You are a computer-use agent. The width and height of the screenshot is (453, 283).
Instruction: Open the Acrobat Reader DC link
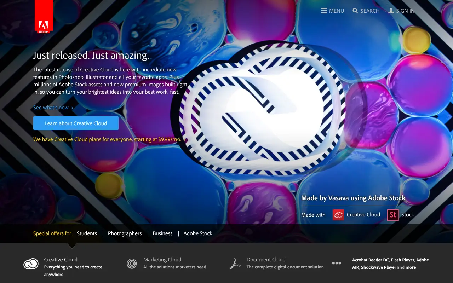(371, 260)
